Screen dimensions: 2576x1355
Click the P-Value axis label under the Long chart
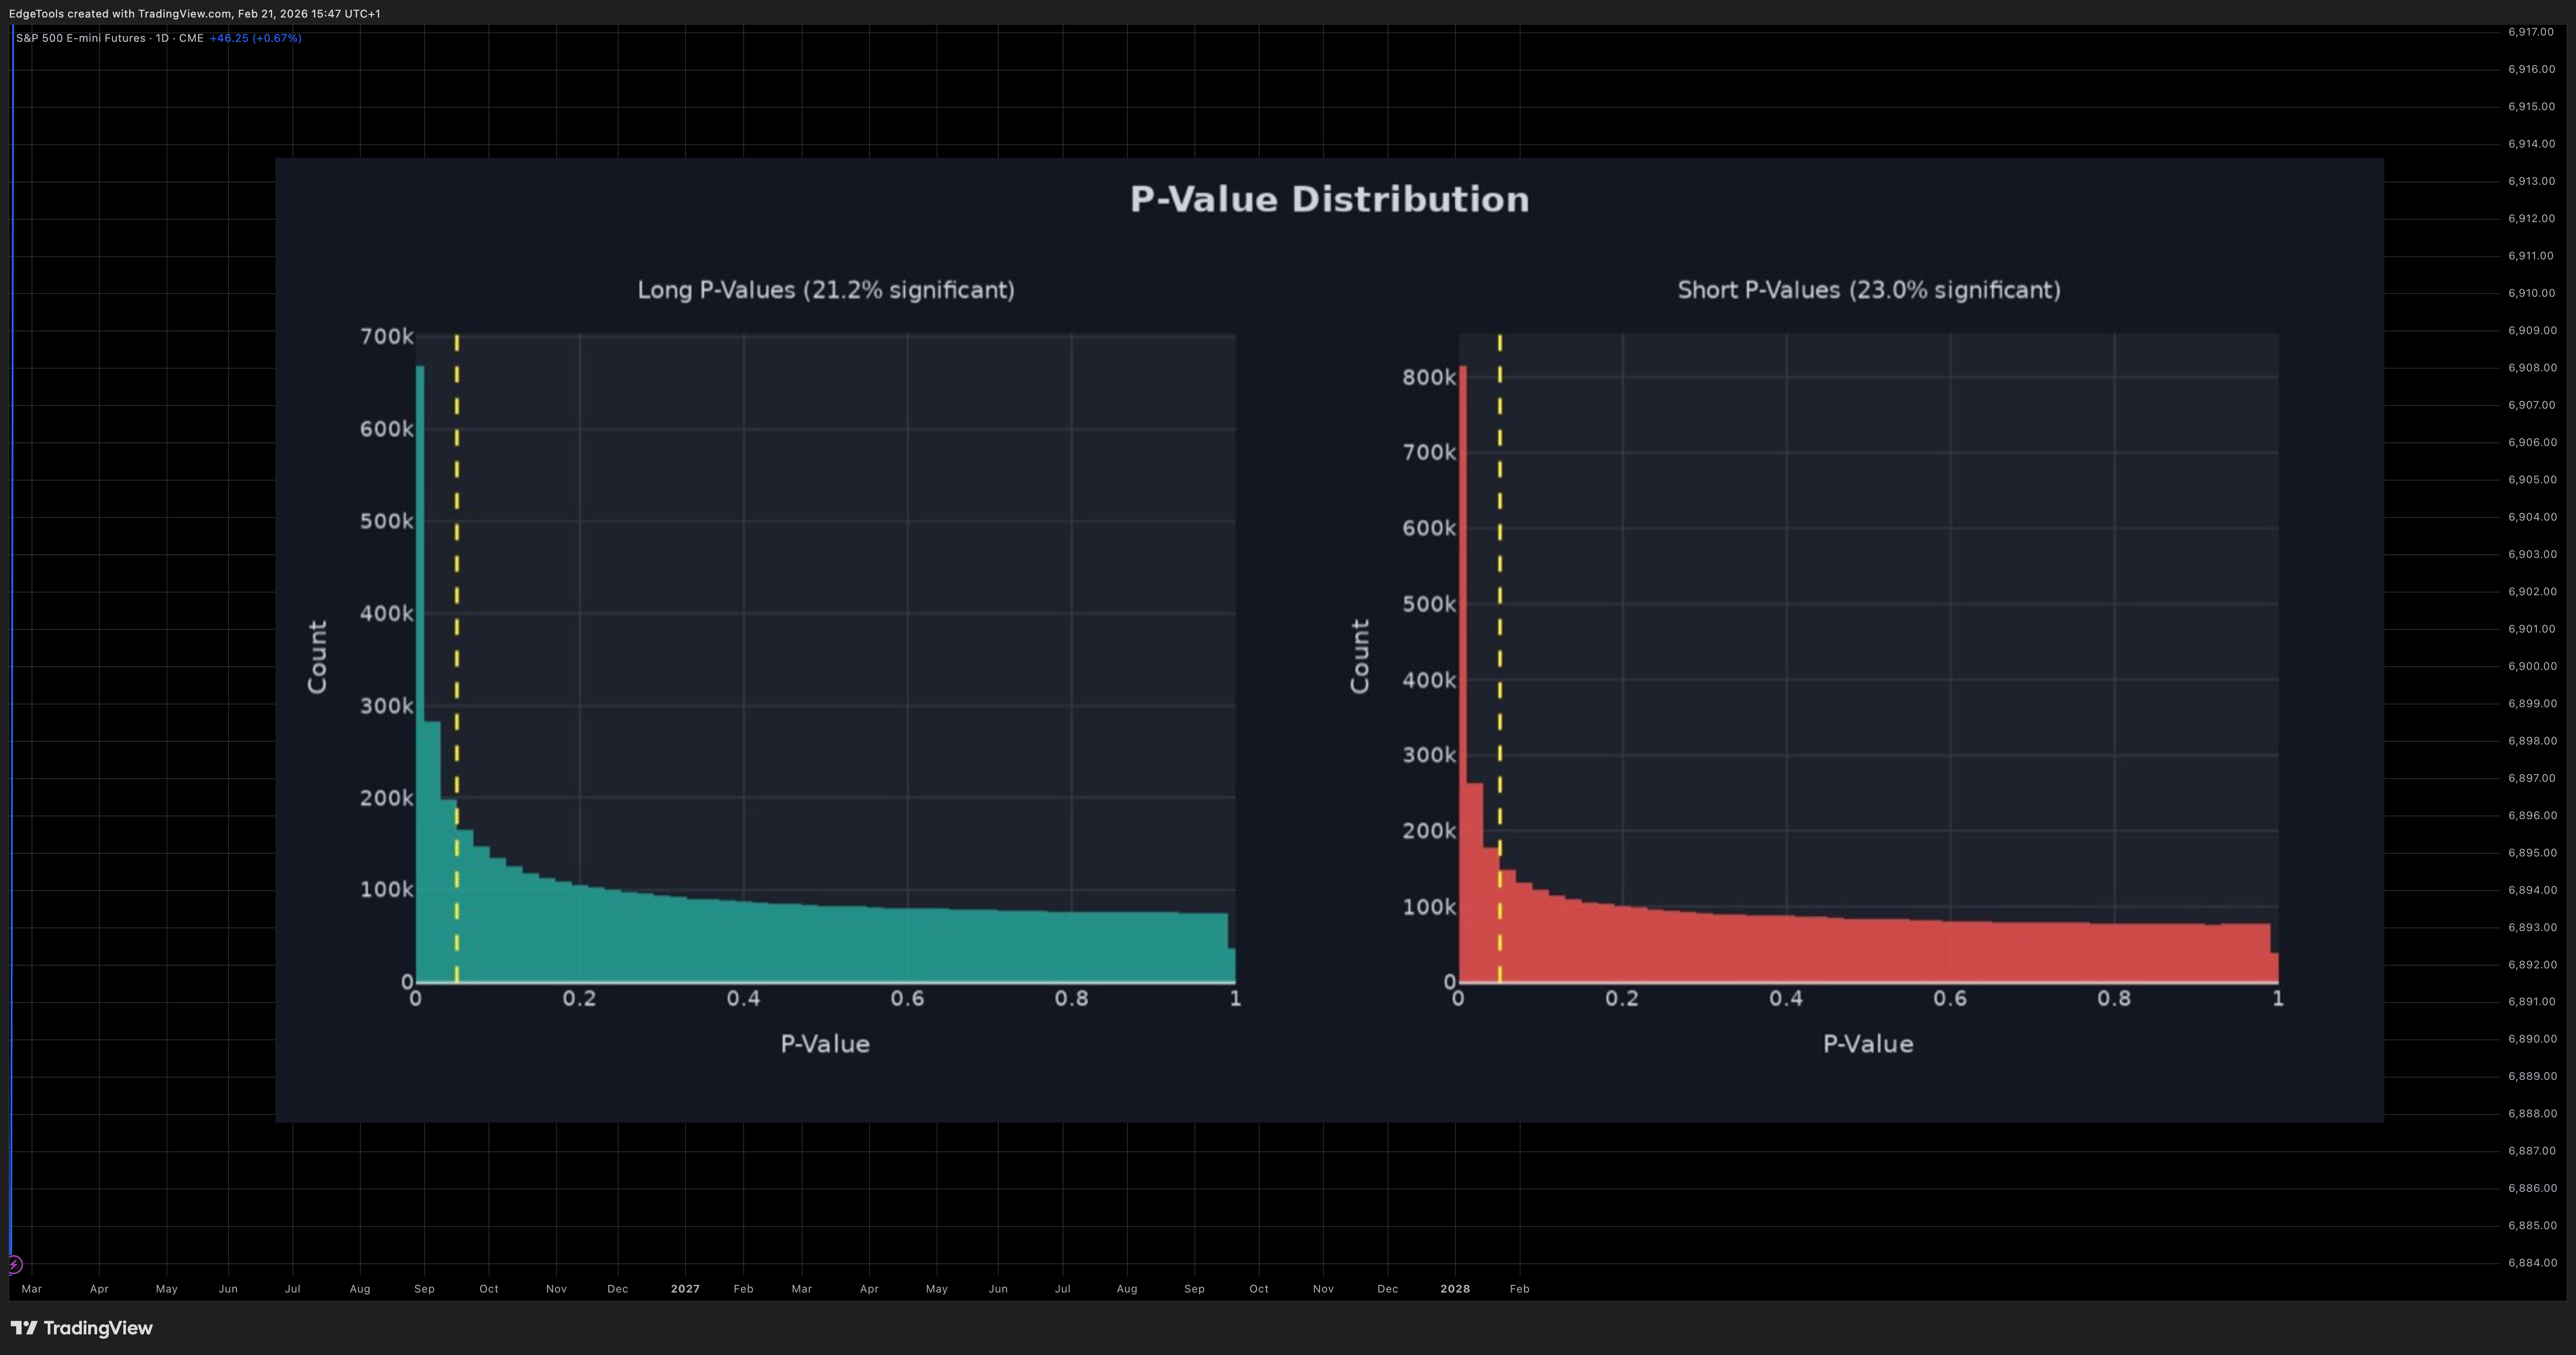[x=825, y=1044]
